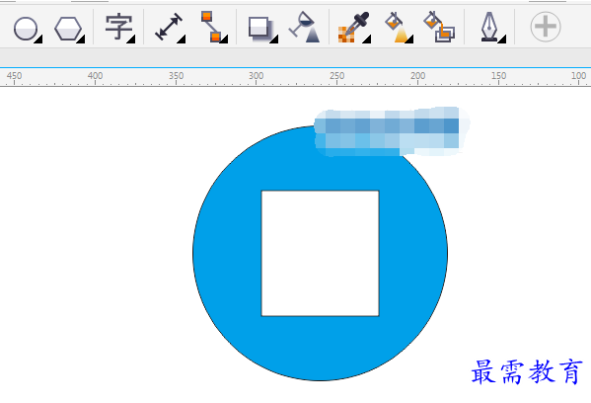Click ruler mark 150
Image resolution: width=591 pixels, height=403 pixels.
coord(498,76)
